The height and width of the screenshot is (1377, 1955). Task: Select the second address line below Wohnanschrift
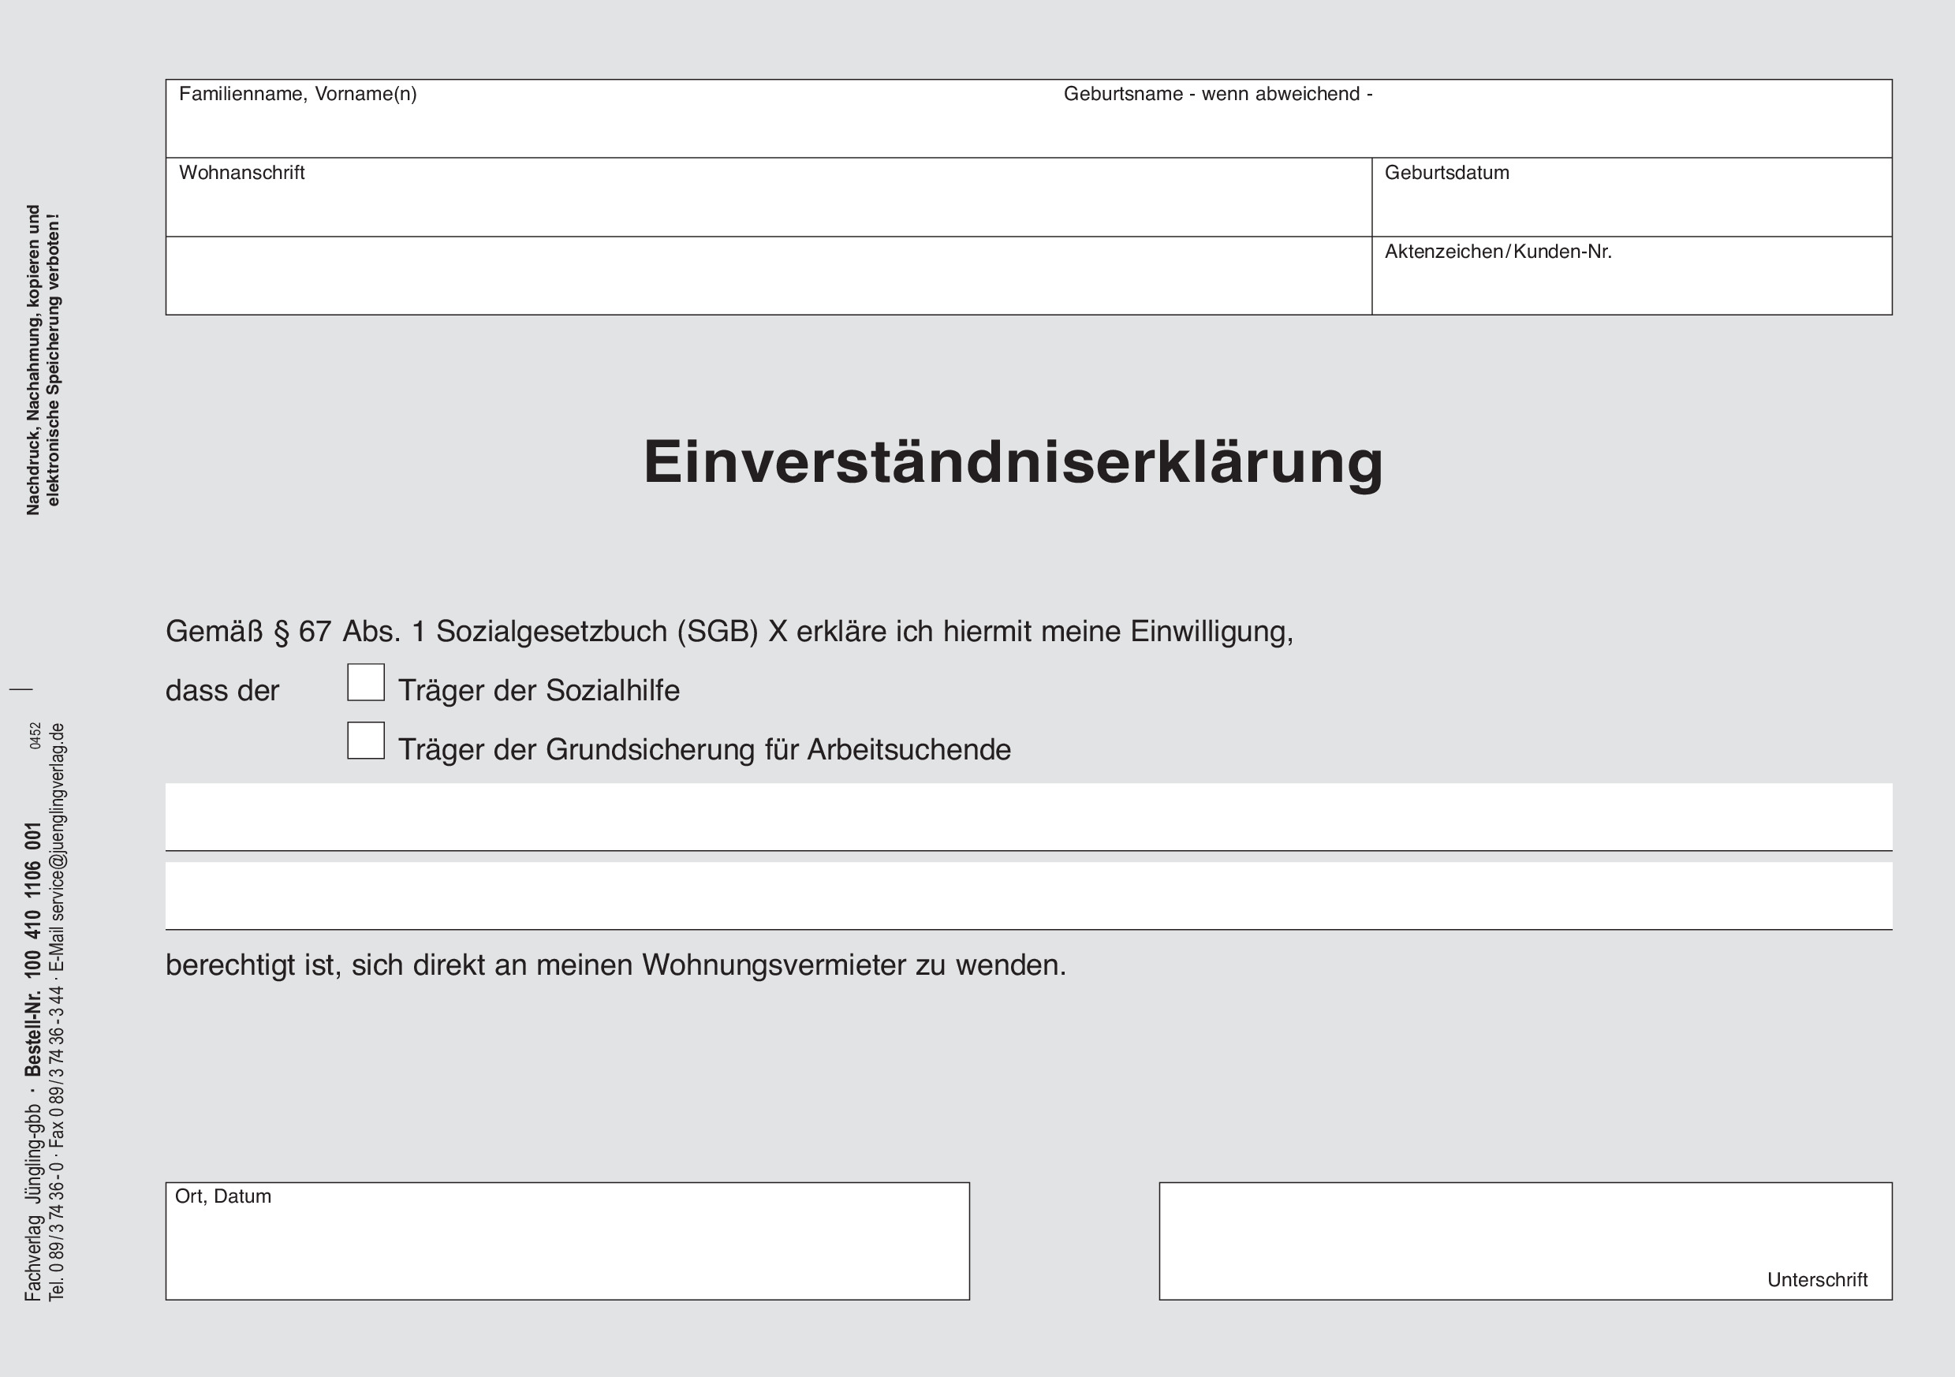767,276
